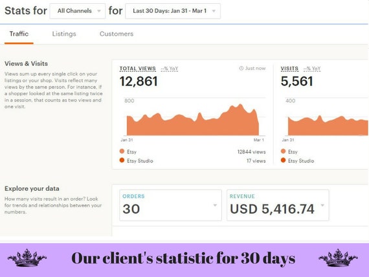Screen dimensions: 369x277
Task: Click the 5,561 visits number
Action: [296, 82]
